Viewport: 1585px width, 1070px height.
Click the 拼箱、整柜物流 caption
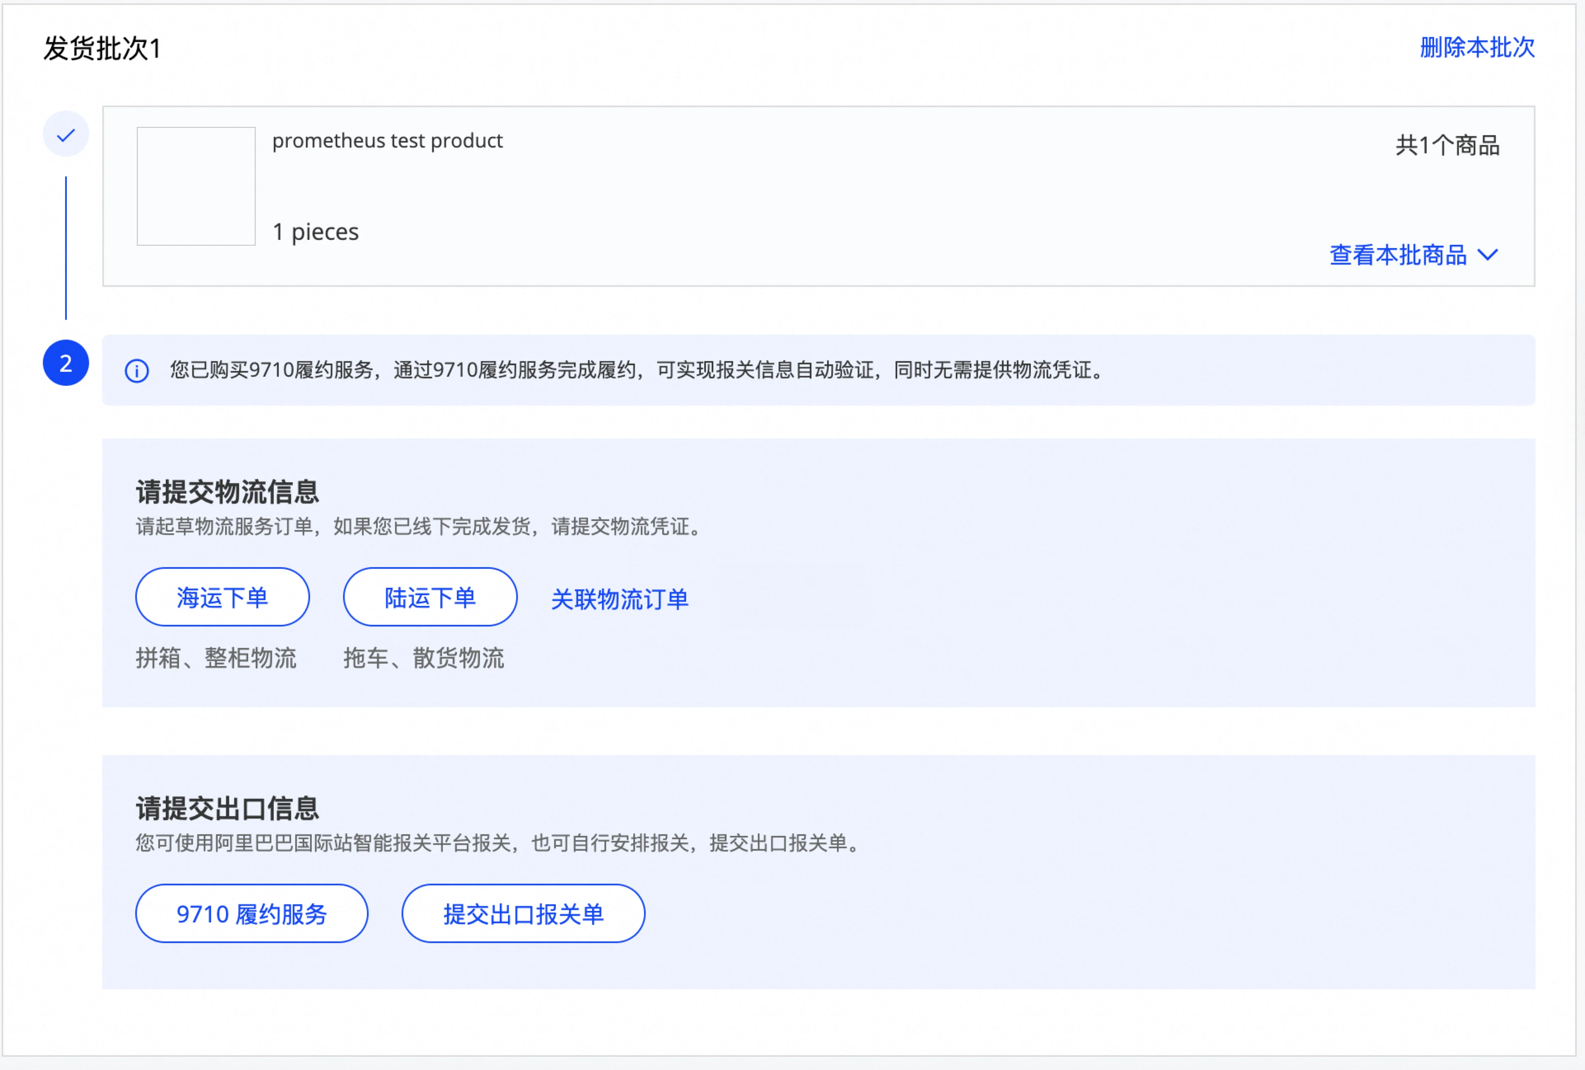coord(216,658)
